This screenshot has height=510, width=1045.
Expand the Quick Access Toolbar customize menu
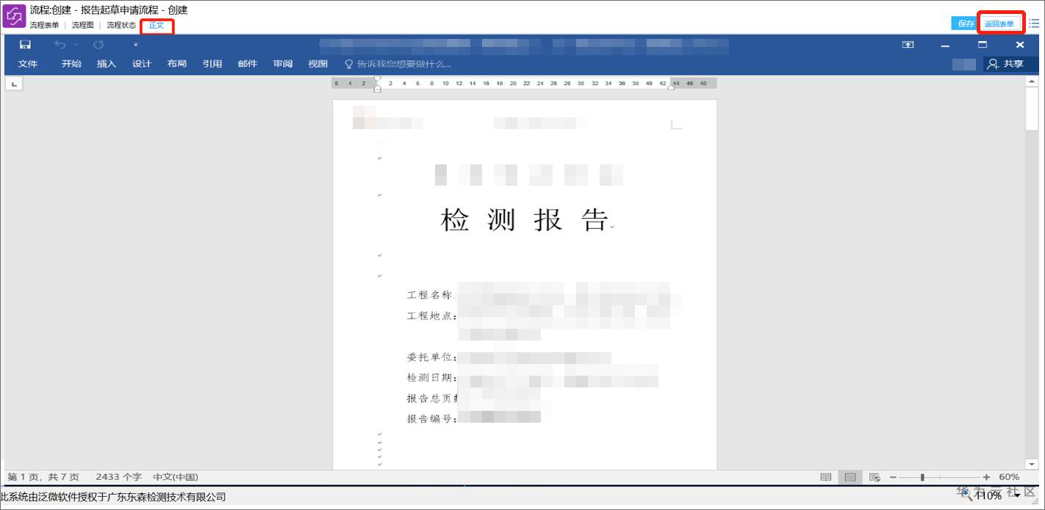[x=135, y=45]
